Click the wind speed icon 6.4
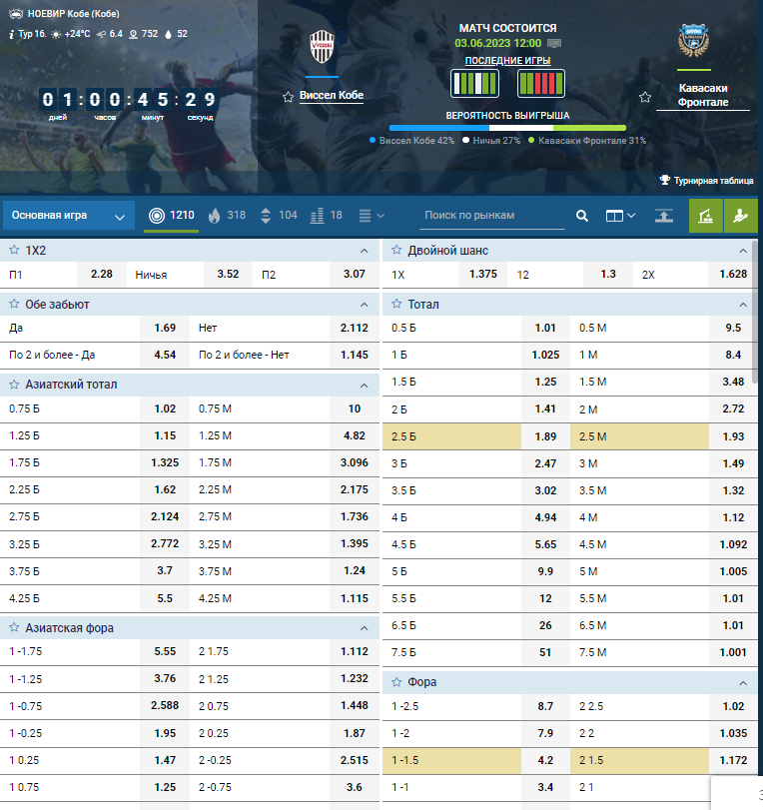Screen dimensions: 763x810 [x=101, y=34]
